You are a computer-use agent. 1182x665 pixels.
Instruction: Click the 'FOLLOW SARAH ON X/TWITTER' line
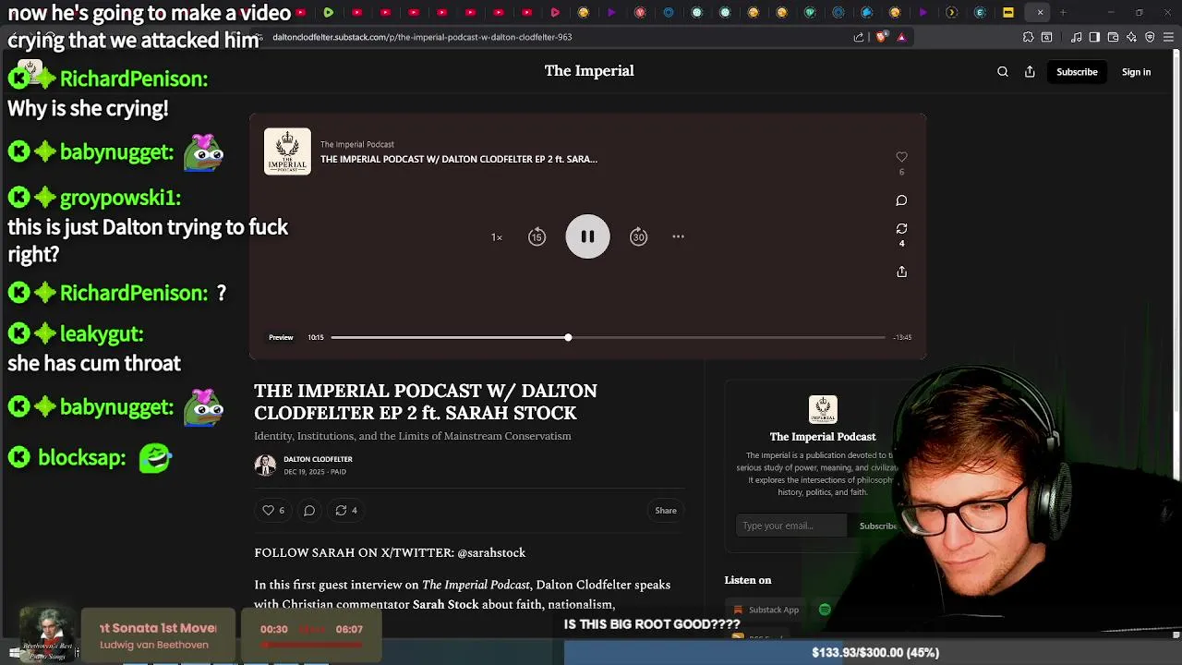click(390, 552)
